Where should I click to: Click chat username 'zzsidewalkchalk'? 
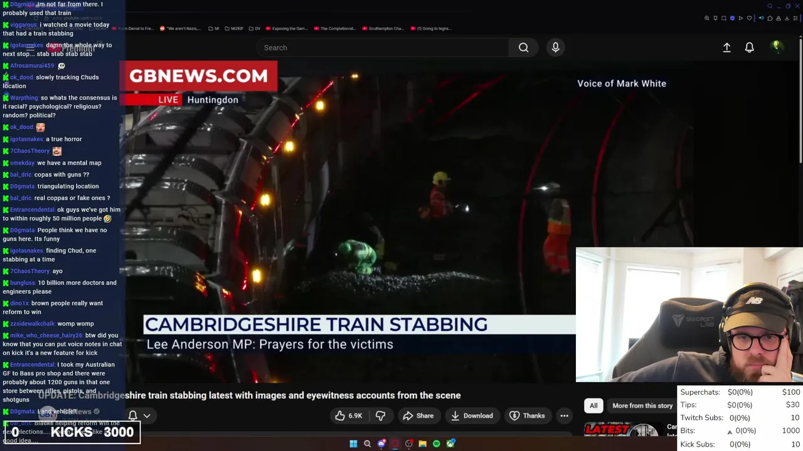[x=32, y=324]
